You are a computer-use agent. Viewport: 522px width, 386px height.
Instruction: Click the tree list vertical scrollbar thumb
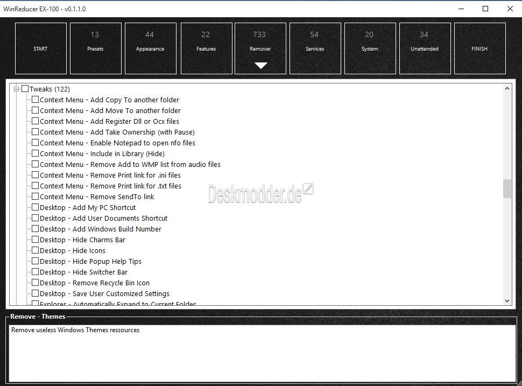click(507, 188)
